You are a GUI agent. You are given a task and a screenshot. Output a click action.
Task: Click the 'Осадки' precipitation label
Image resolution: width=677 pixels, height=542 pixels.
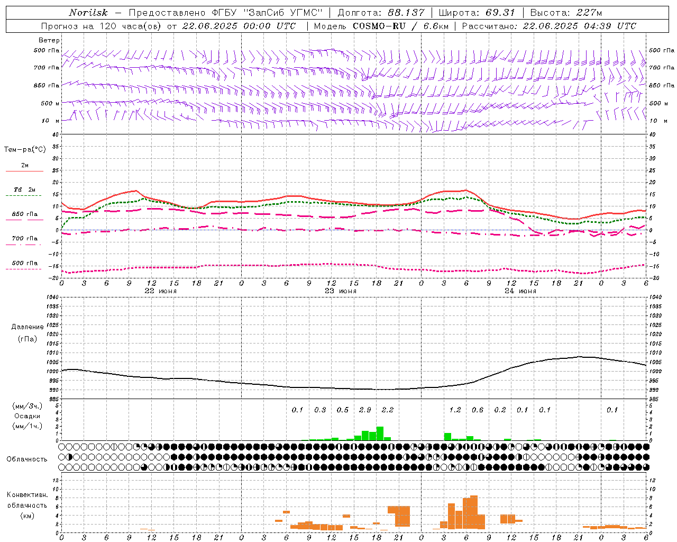(27, 416)
